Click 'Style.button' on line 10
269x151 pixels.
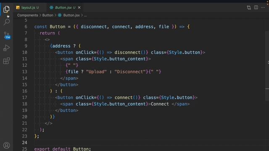(x=185, y=52)
